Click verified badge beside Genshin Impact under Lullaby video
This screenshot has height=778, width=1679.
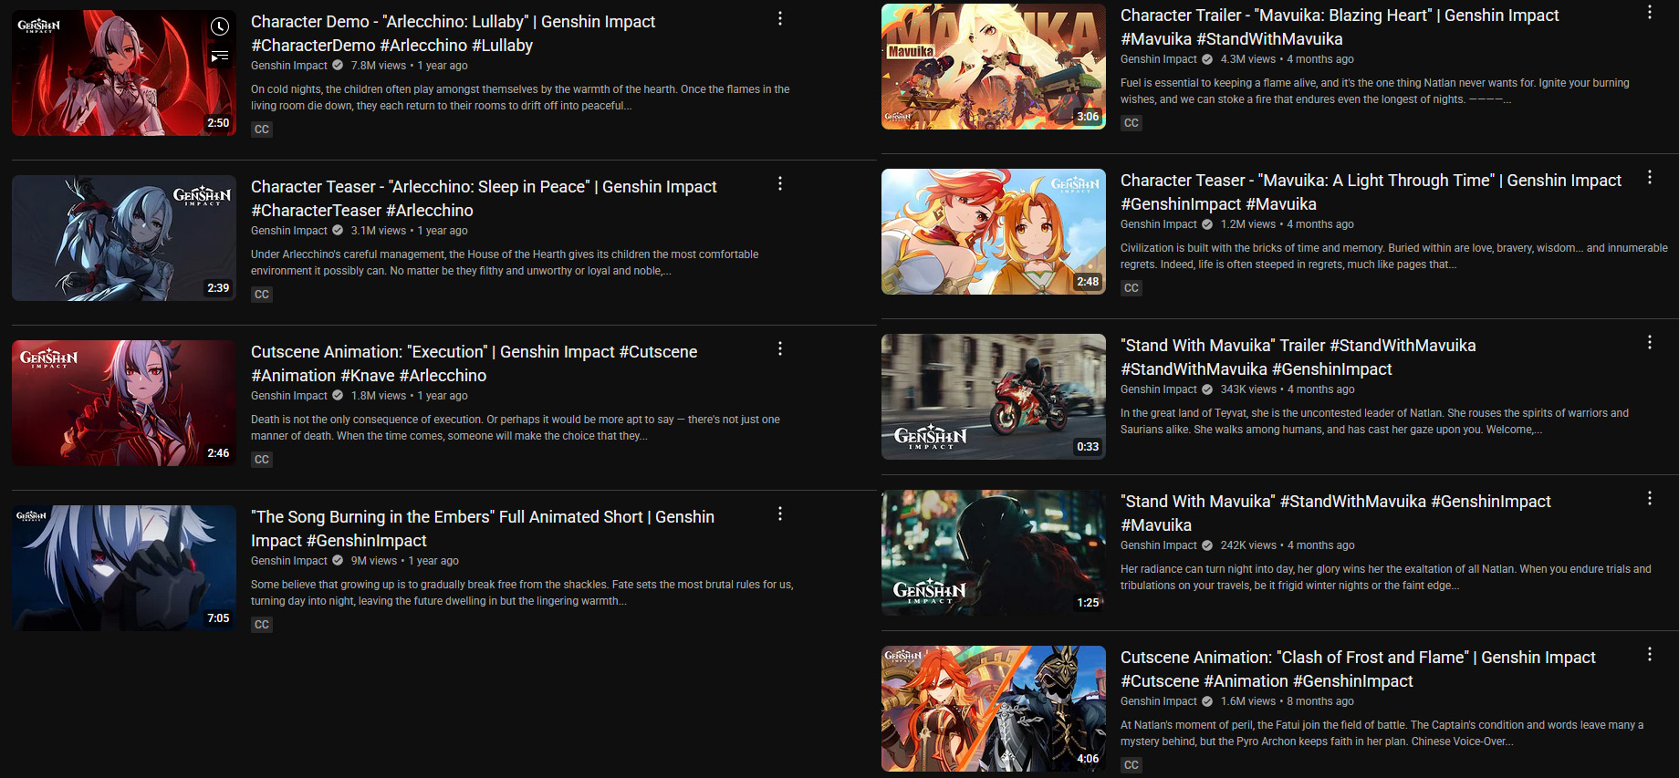click(338, 66)
